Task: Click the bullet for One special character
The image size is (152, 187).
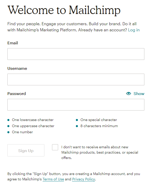Action: coord(77,120)
